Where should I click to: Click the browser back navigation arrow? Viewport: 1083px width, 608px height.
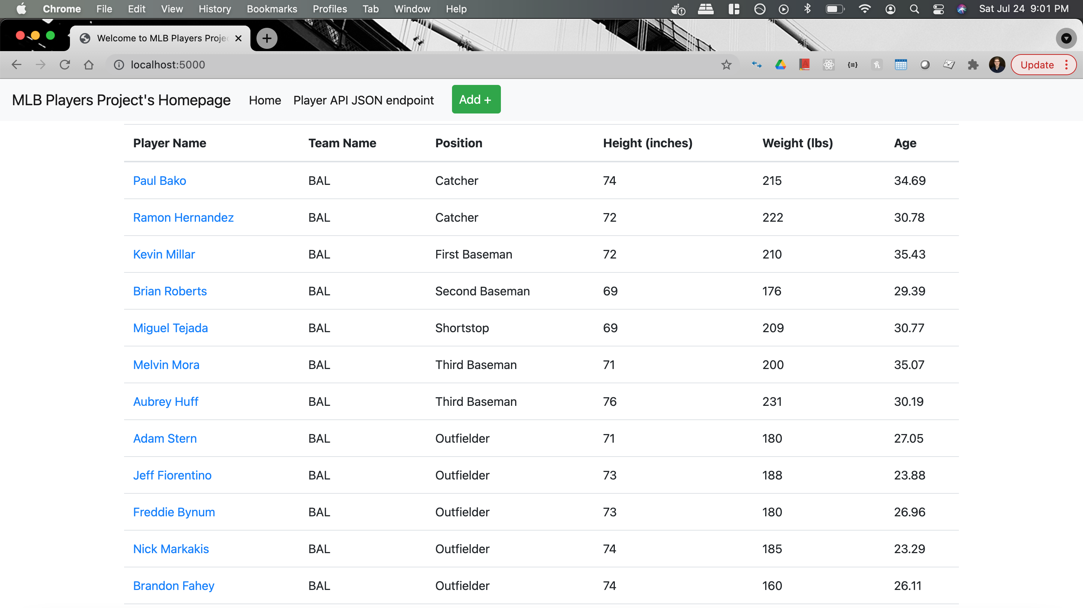17,65
